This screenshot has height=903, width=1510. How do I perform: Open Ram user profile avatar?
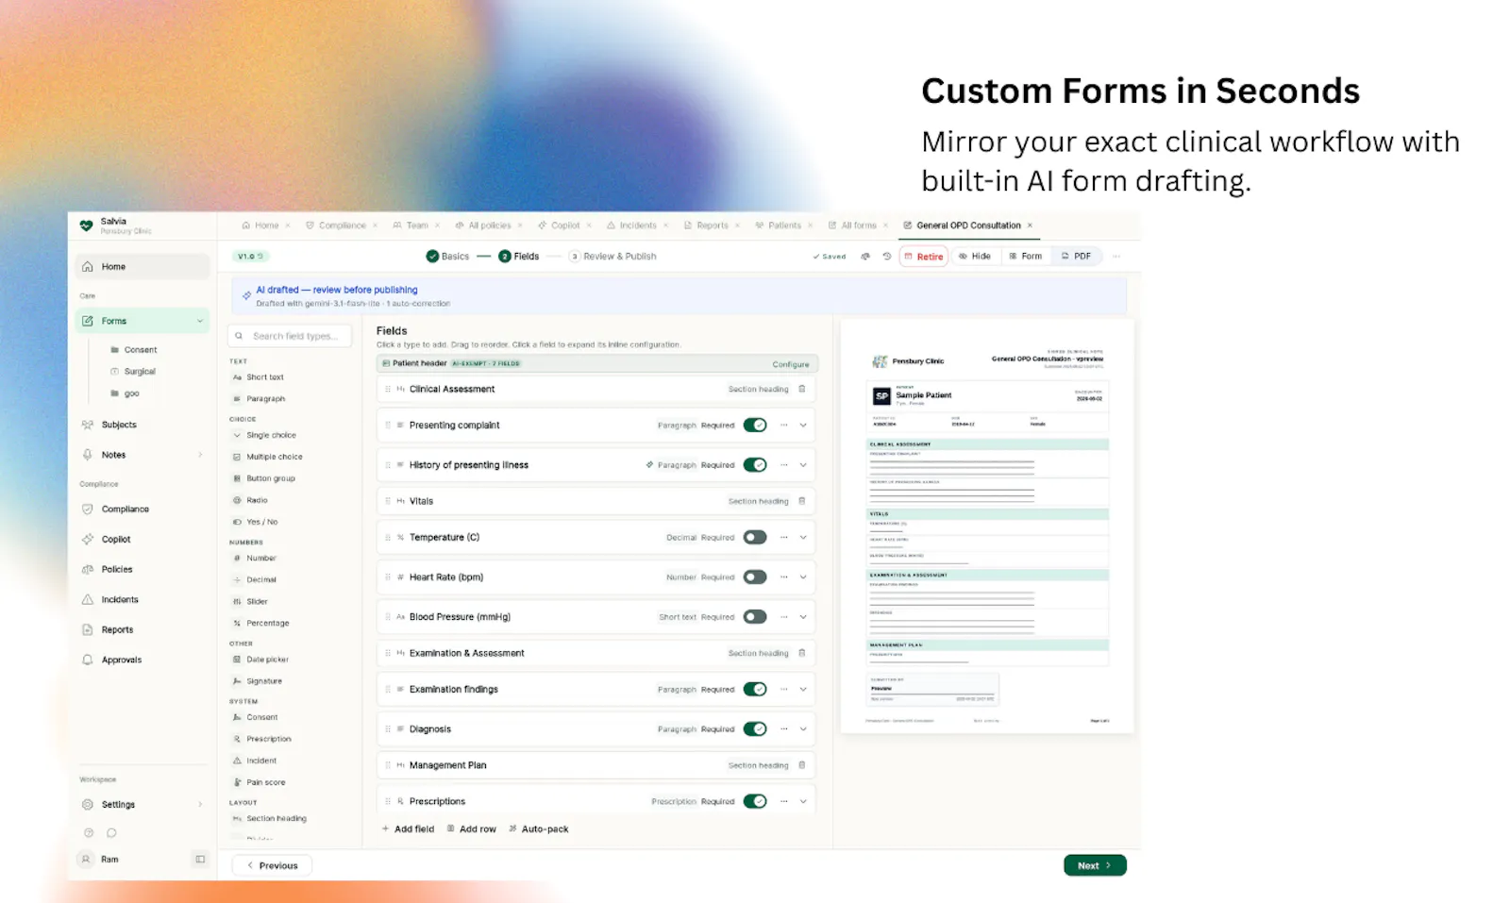click(x=86, y=860)
